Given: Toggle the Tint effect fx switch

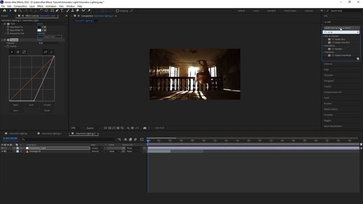Looking at the screenshot, I should coord(5,24).
